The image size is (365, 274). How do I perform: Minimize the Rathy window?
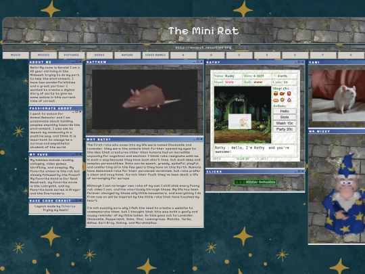(295, 62)
